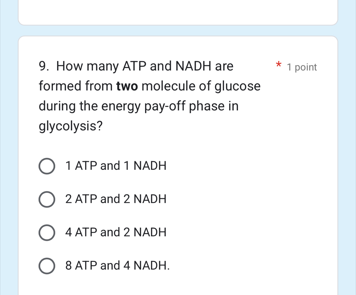Click the first radio circle outline
356x295 pixels.
(x=46, y=166)
